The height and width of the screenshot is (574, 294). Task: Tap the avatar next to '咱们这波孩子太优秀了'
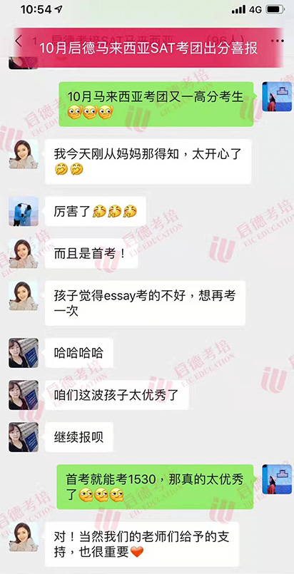coord(24,395)
